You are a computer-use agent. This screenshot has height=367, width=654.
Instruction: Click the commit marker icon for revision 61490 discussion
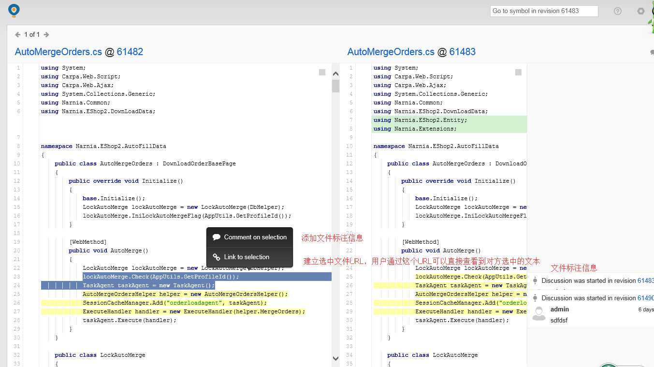535,298
